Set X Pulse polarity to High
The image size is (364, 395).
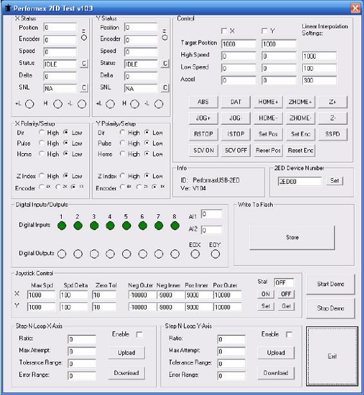coord(42,143)
